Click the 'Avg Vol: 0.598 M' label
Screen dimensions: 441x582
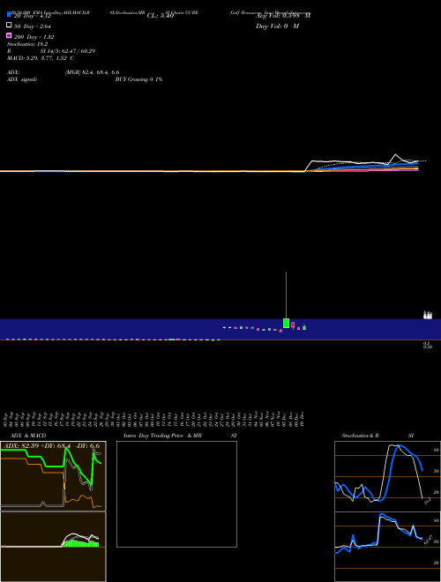pos(283,16)
